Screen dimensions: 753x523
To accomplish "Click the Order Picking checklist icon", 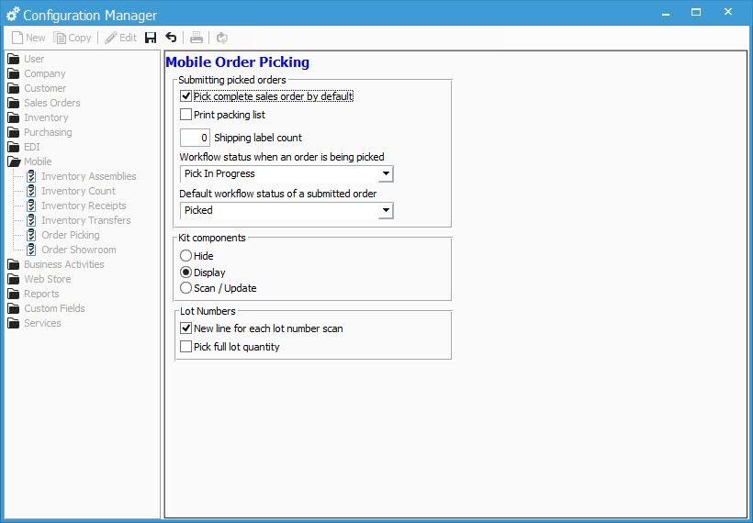I will coord(31,235).
